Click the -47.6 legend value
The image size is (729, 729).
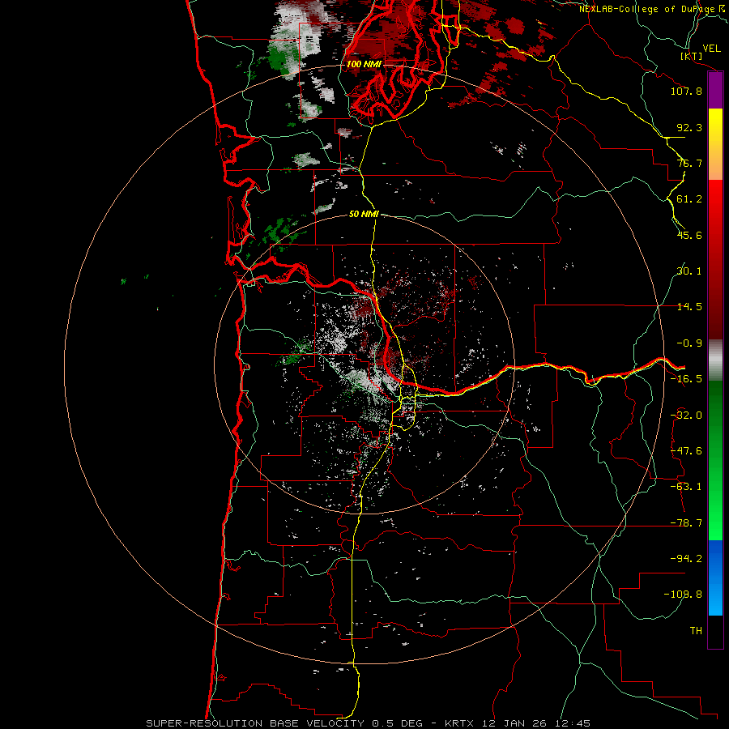point(686,451)
